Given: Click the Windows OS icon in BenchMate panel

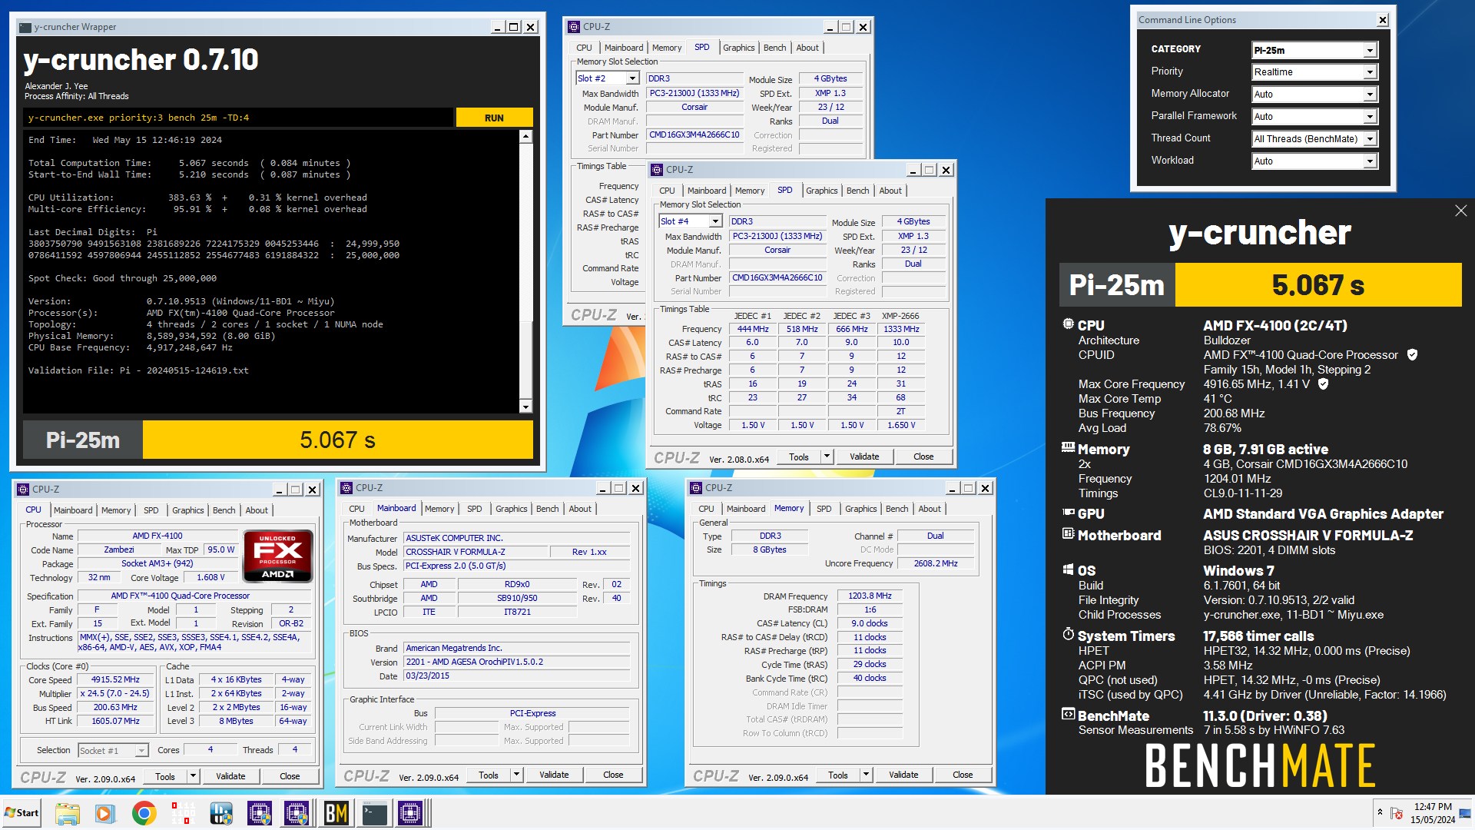Looking at the screenshot, I should [x=1068, y=569].
